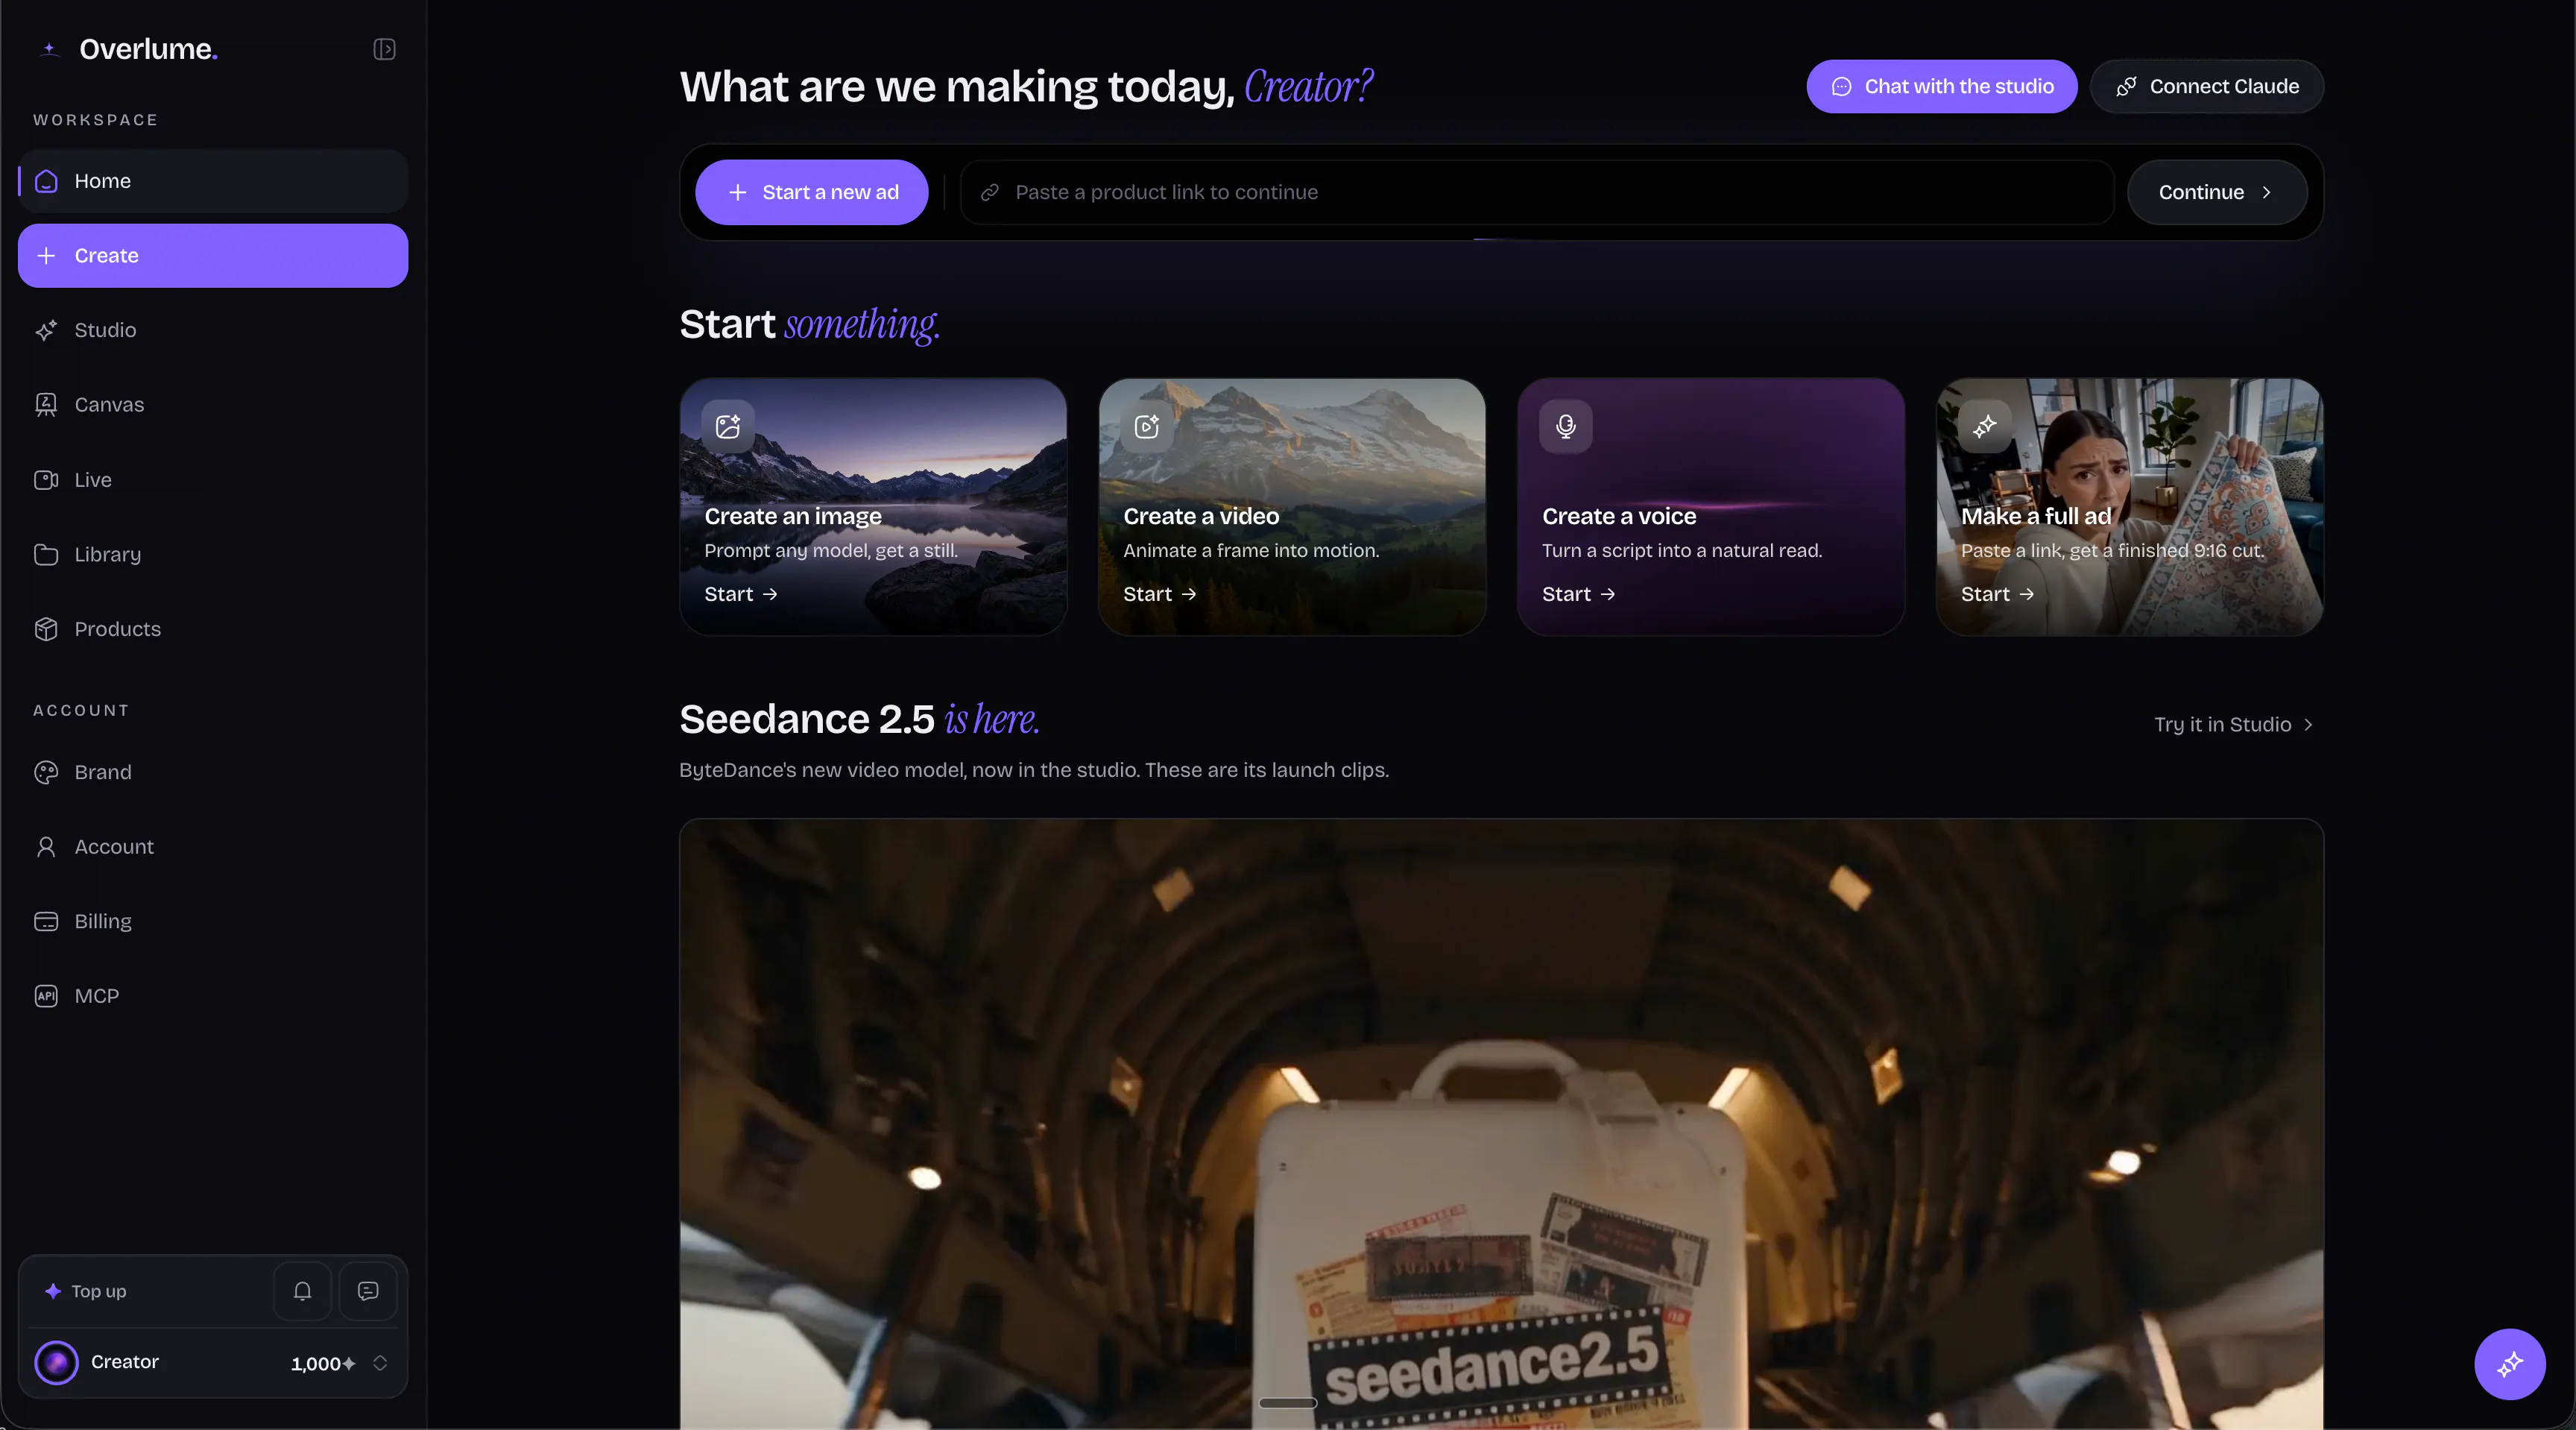This screenshot has width=2576, height=1430.
Task: Click the Creator profile avatar
Action: (x=56, y=1362)
